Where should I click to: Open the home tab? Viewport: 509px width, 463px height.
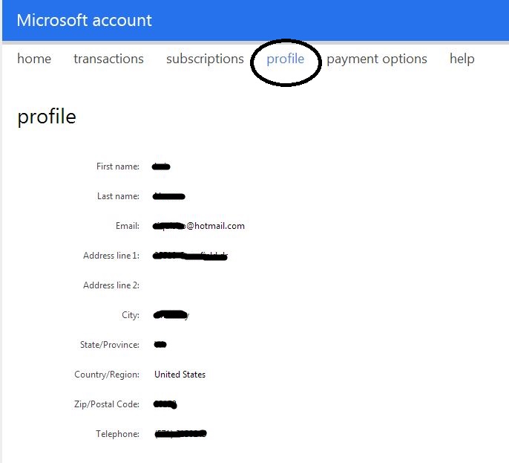click(x=34, y=59)
